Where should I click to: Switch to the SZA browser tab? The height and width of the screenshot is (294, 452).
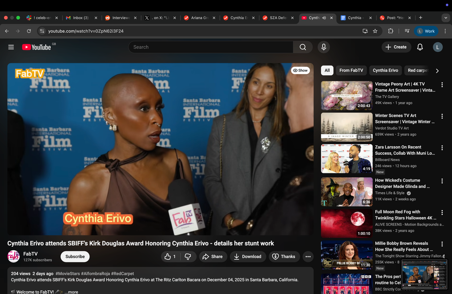click(x=278, y=18)
